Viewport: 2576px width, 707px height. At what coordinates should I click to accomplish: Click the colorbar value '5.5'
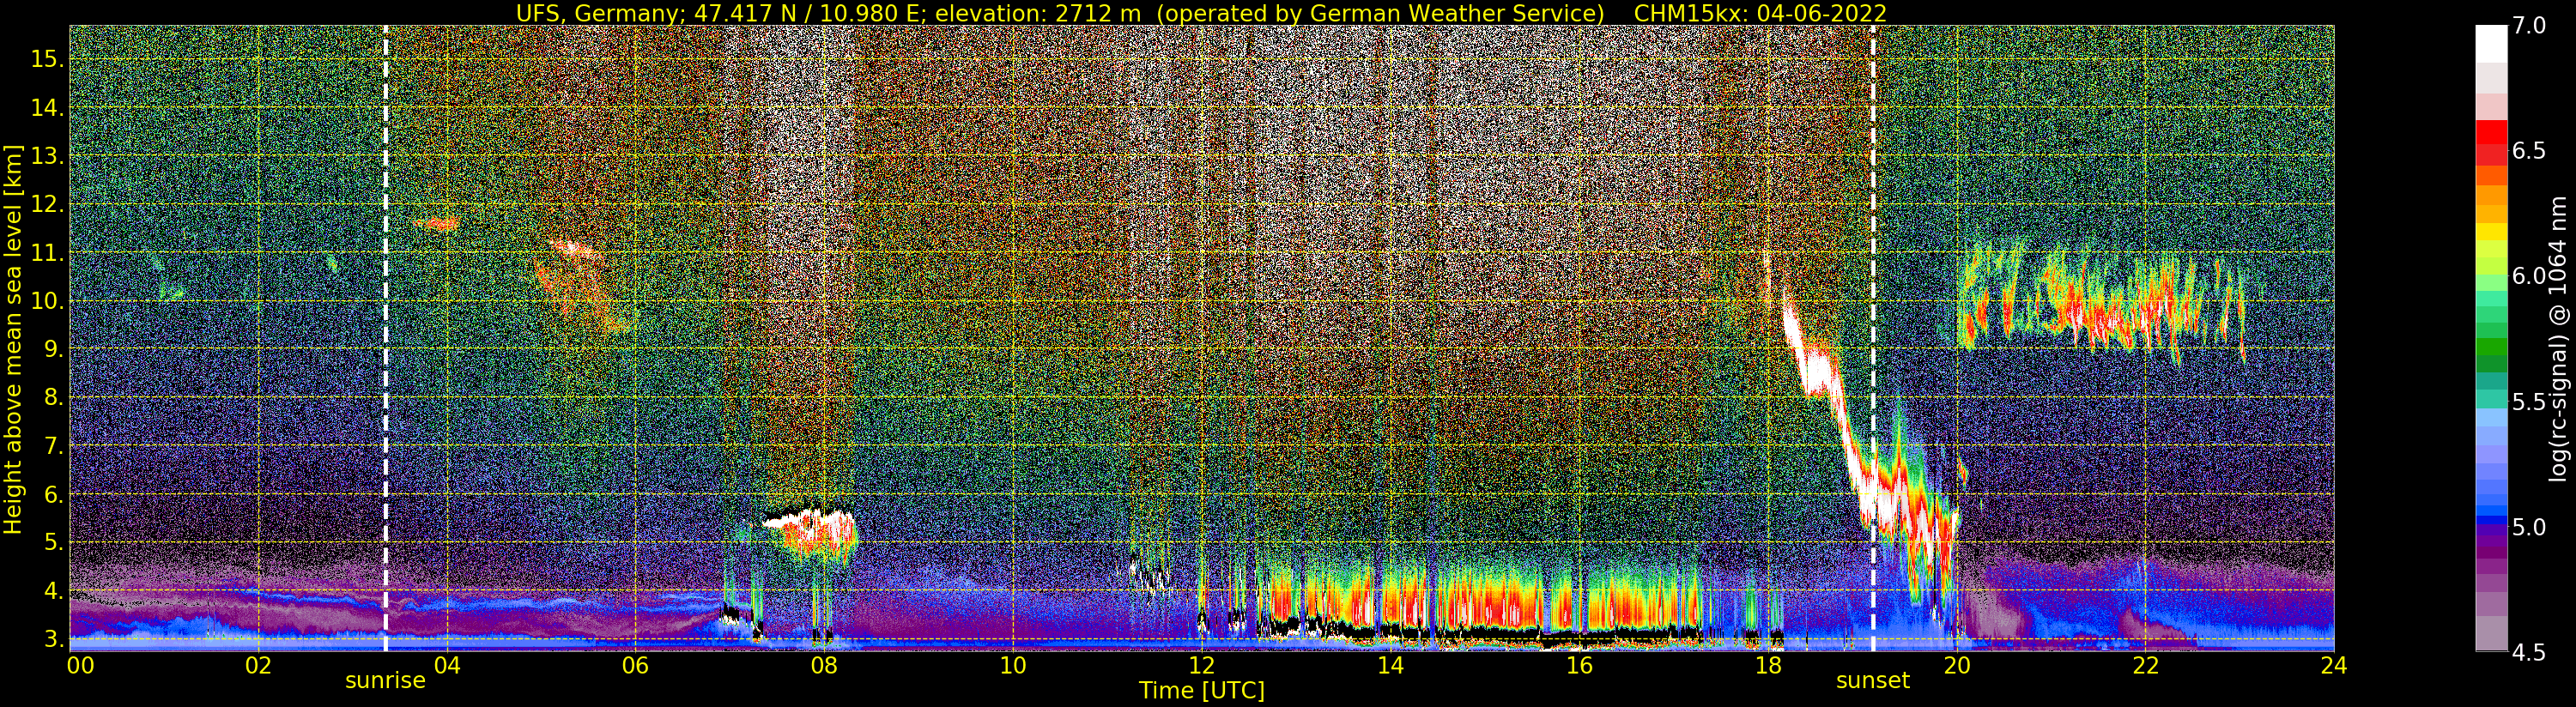pos(2529,402)
